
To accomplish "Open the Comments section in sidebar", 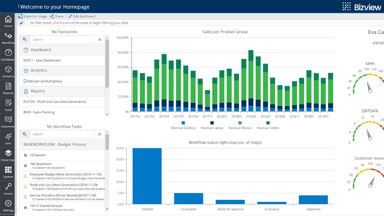I will 8,122.
